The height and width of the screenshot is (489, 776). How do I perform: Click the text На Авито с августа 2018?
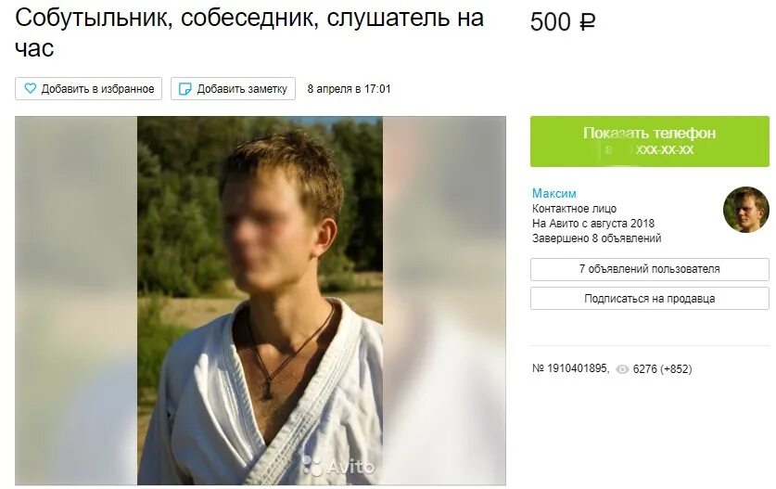[593, 224]
